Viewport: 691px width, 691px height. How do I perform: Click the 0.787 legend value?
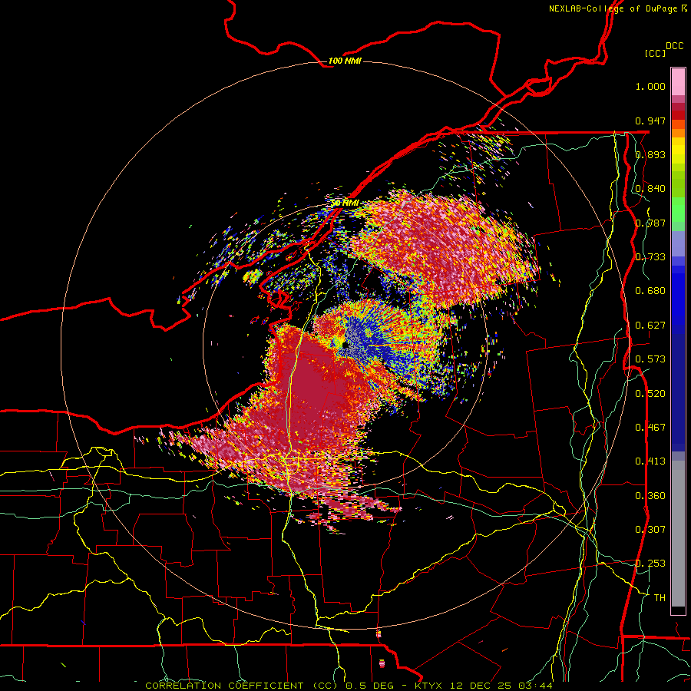650,223
